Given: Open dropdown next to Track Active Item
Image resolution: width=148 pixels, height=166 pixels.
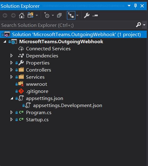Looking at the screenshot, I should click(x=77, y=16).
